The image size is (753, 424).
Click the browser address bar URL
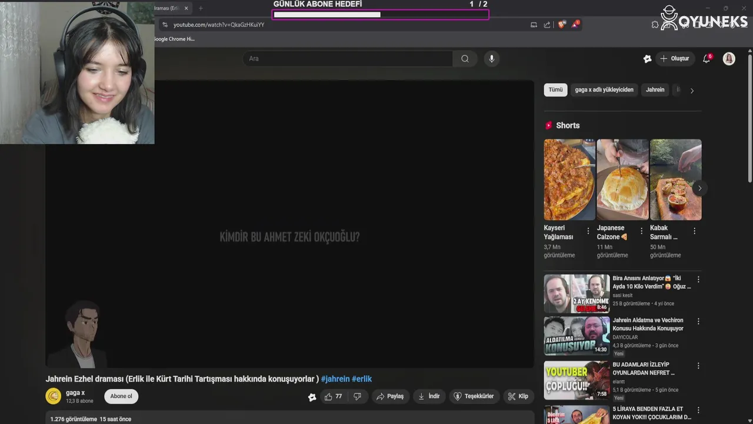point(219,25)
